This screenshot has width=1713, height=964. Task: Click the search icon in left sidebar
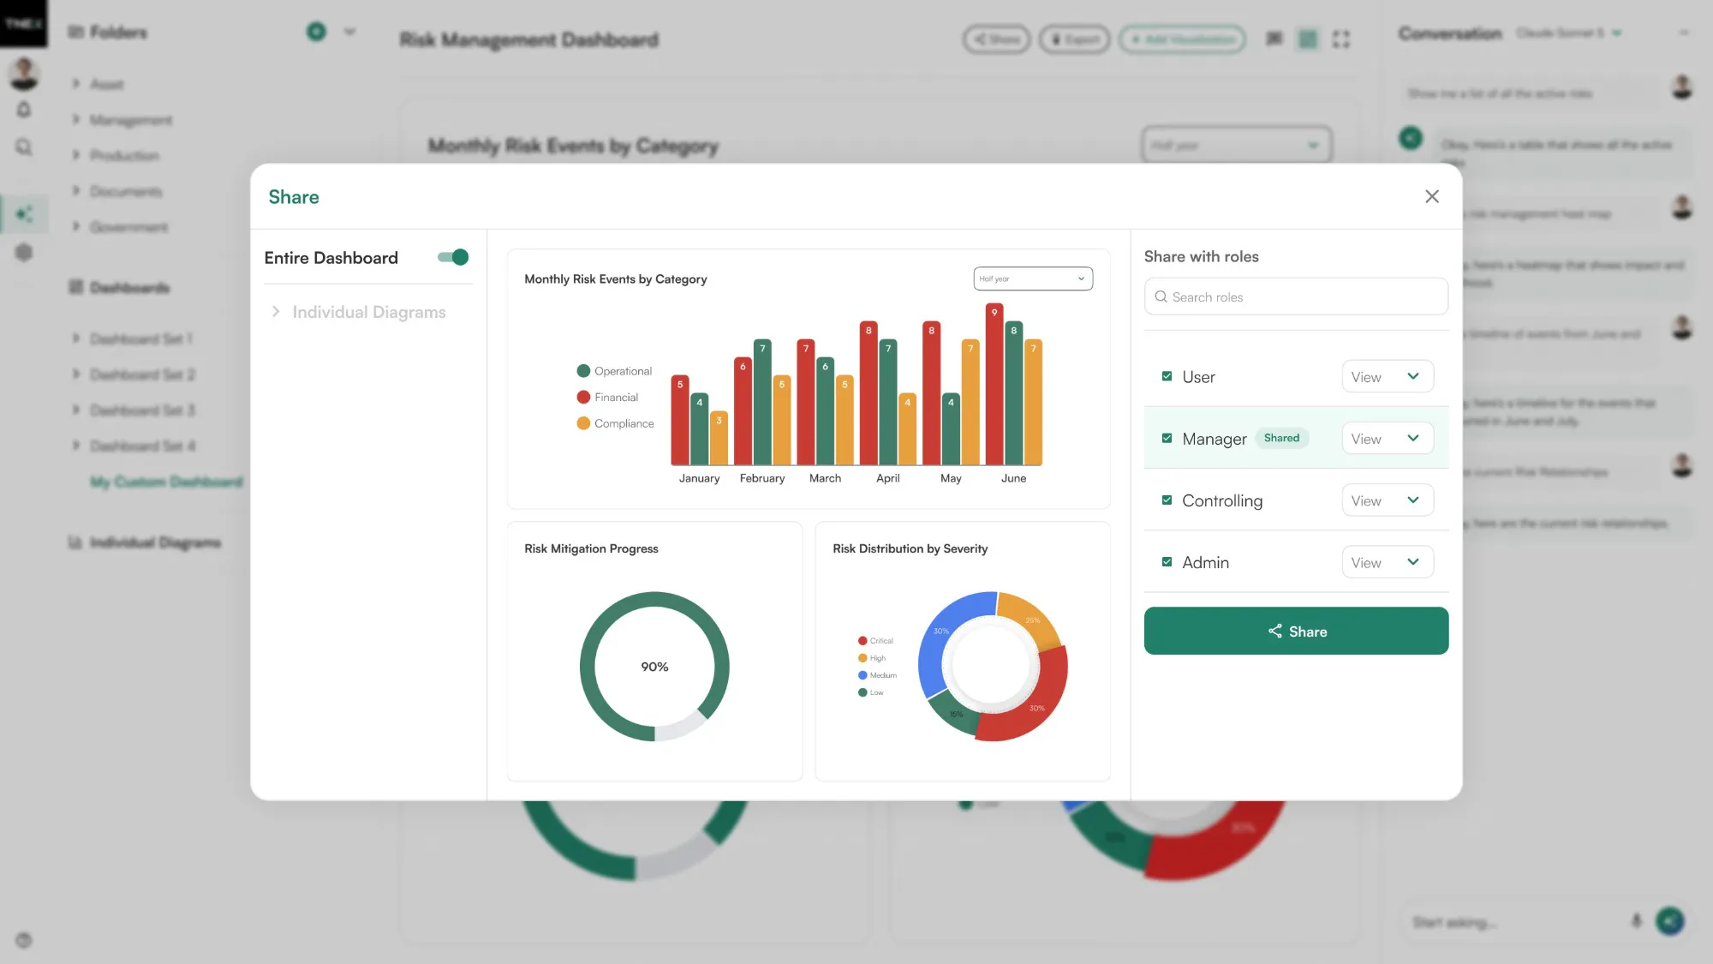(24, 147)
